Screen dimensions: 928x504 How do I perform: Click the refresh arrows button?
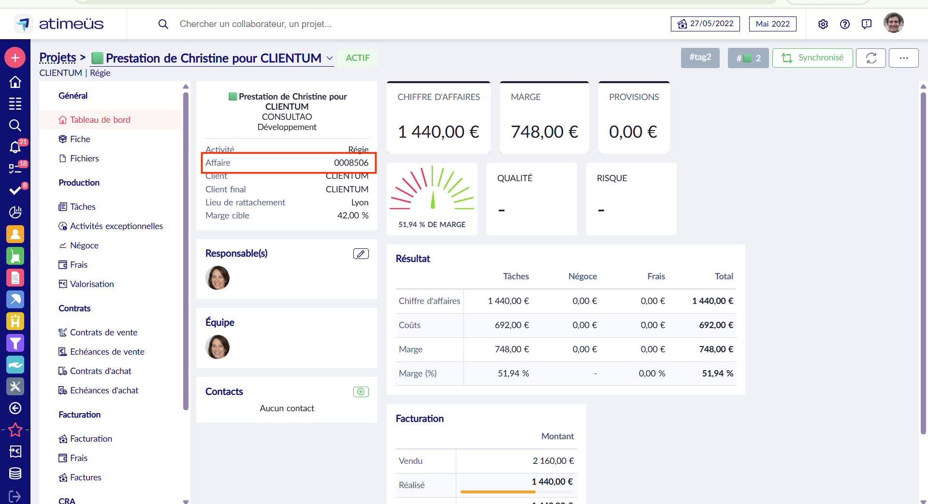[871, 58]
